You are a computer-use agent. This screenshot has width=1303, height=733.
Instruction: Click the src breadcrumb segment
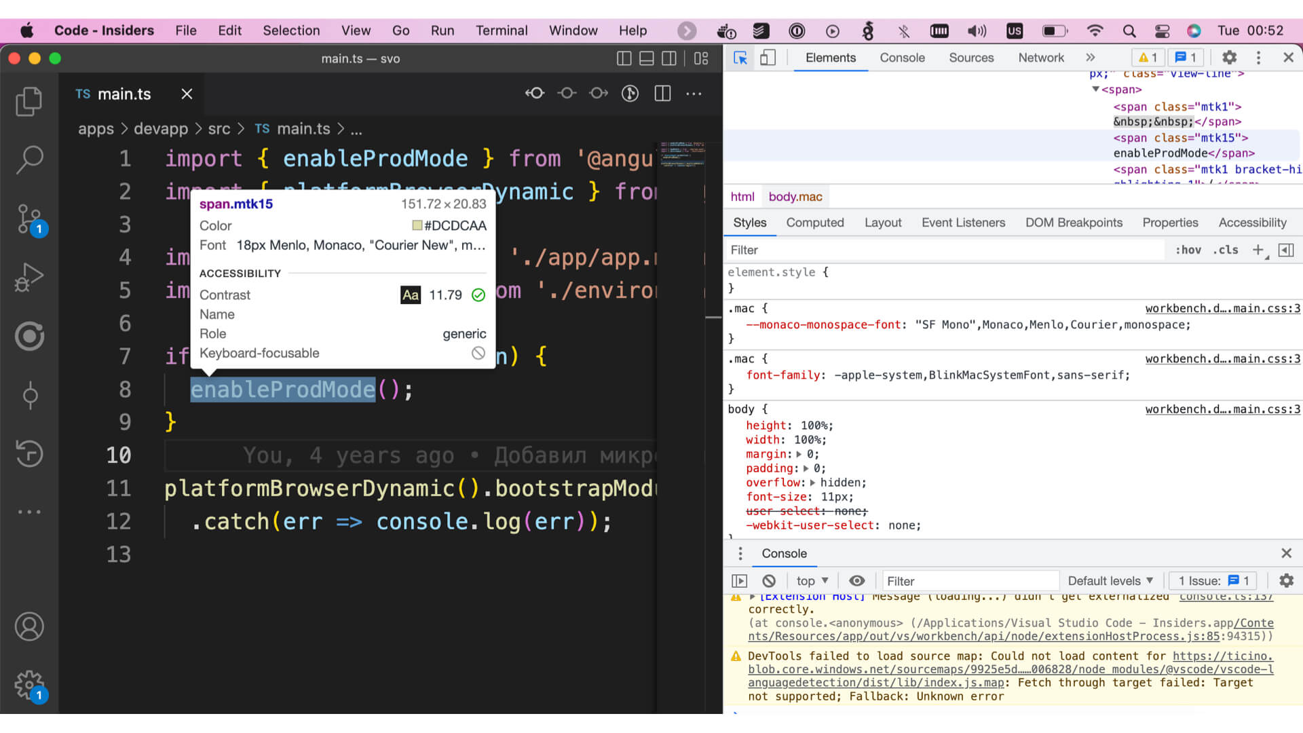click(219, 129)
